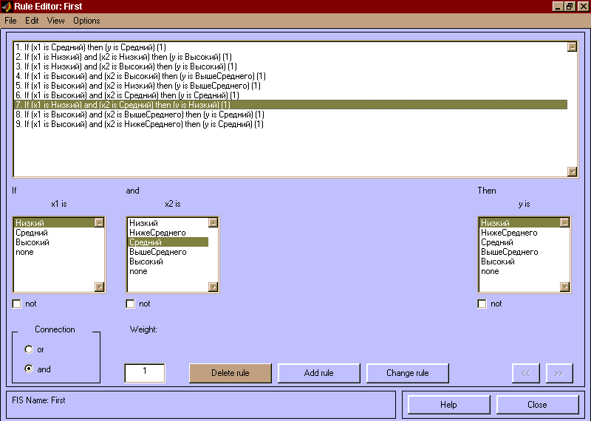Image resolution: width=591 pixels, height=421 pixels.
Task: Pick "none" in the y output list
Action: tap(490, 271)
